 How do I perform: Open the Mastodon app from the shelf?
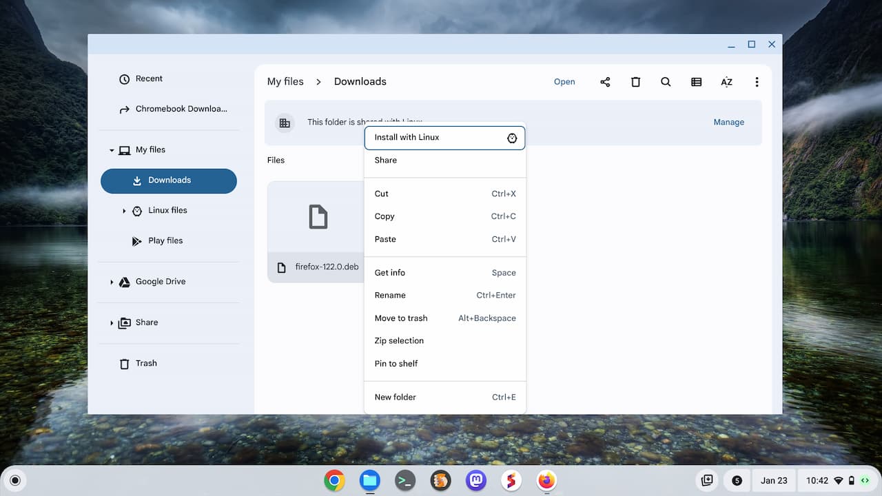(476, 480)
